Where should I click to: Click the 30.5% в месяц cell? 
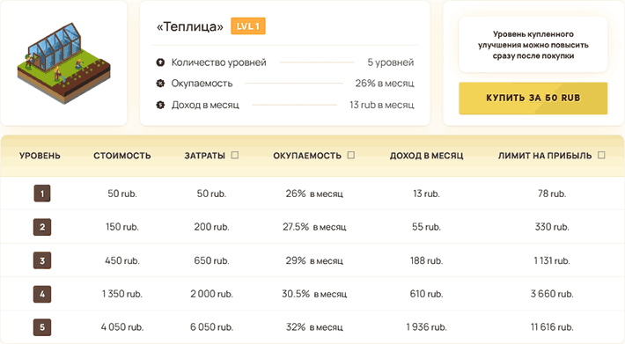click(314, 294)
